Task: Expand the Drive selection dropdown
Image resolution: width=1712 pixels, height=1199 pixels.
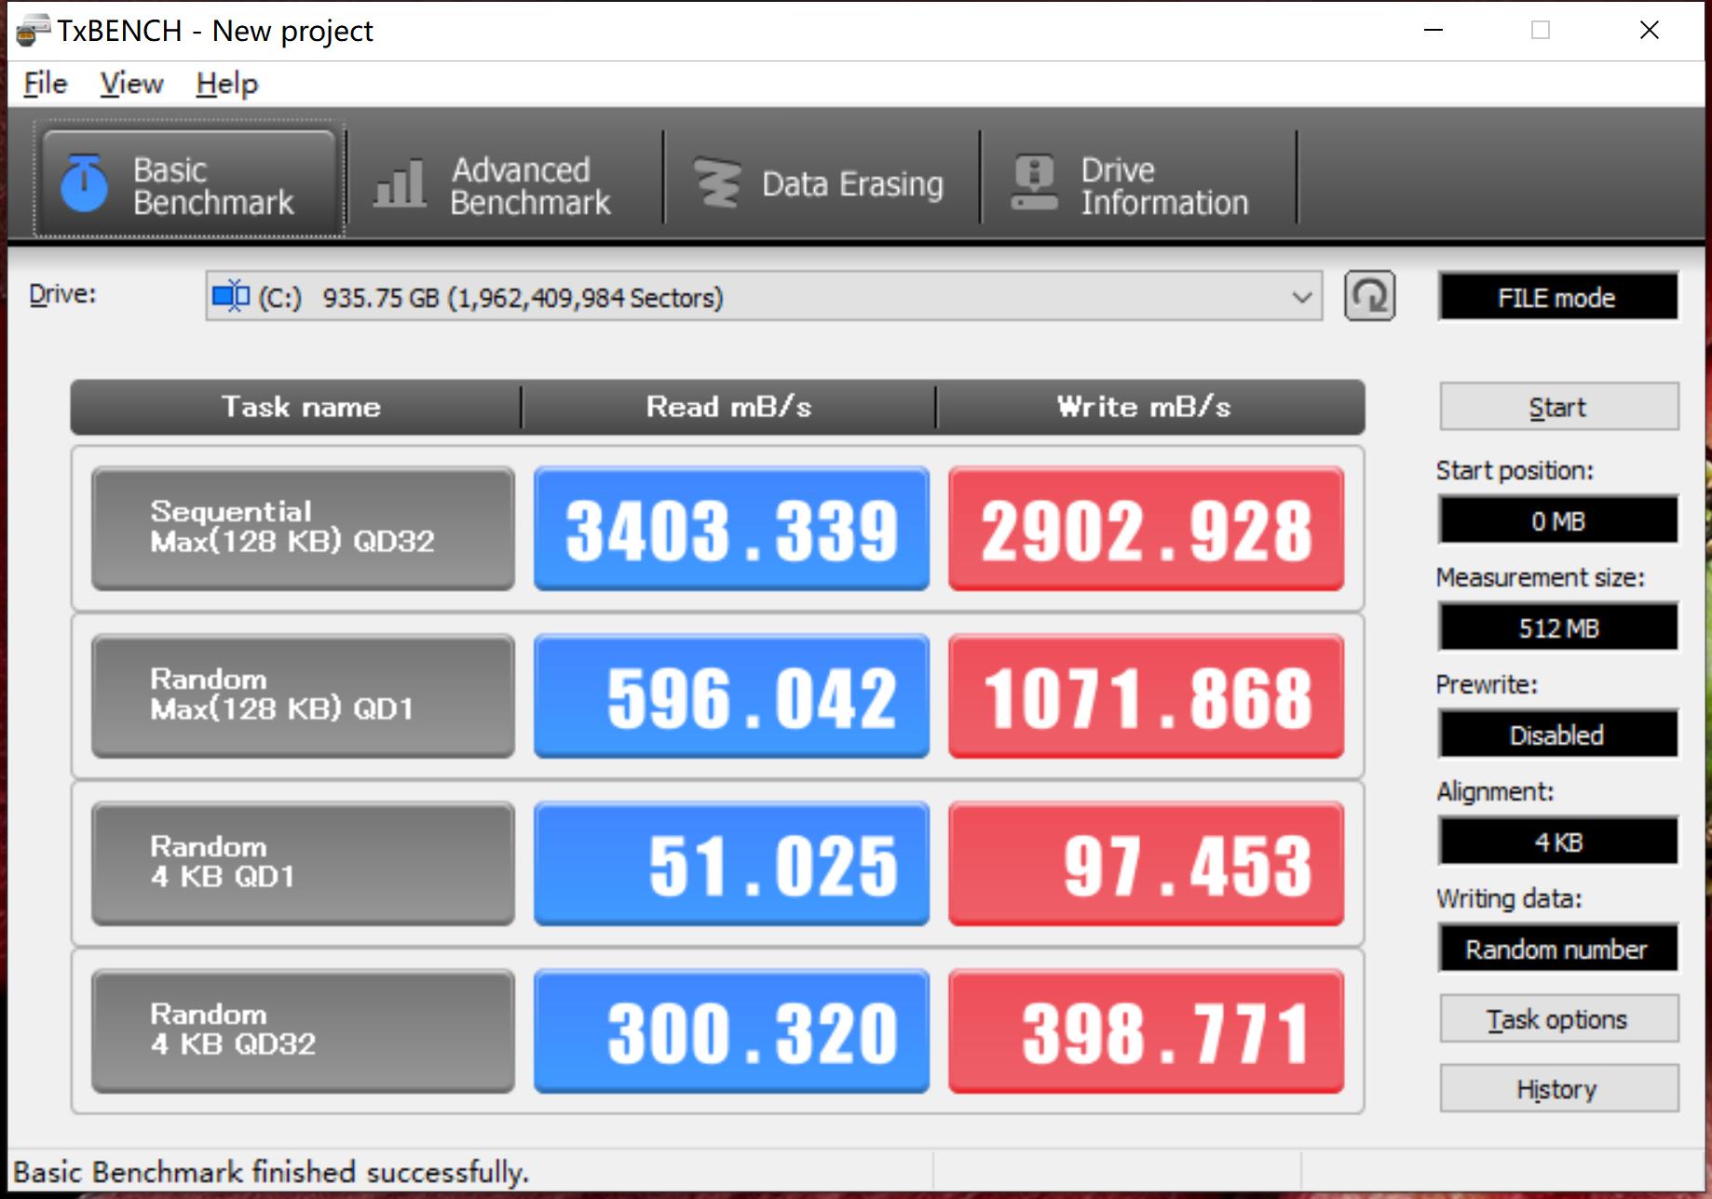Action: pos(1301,298)
